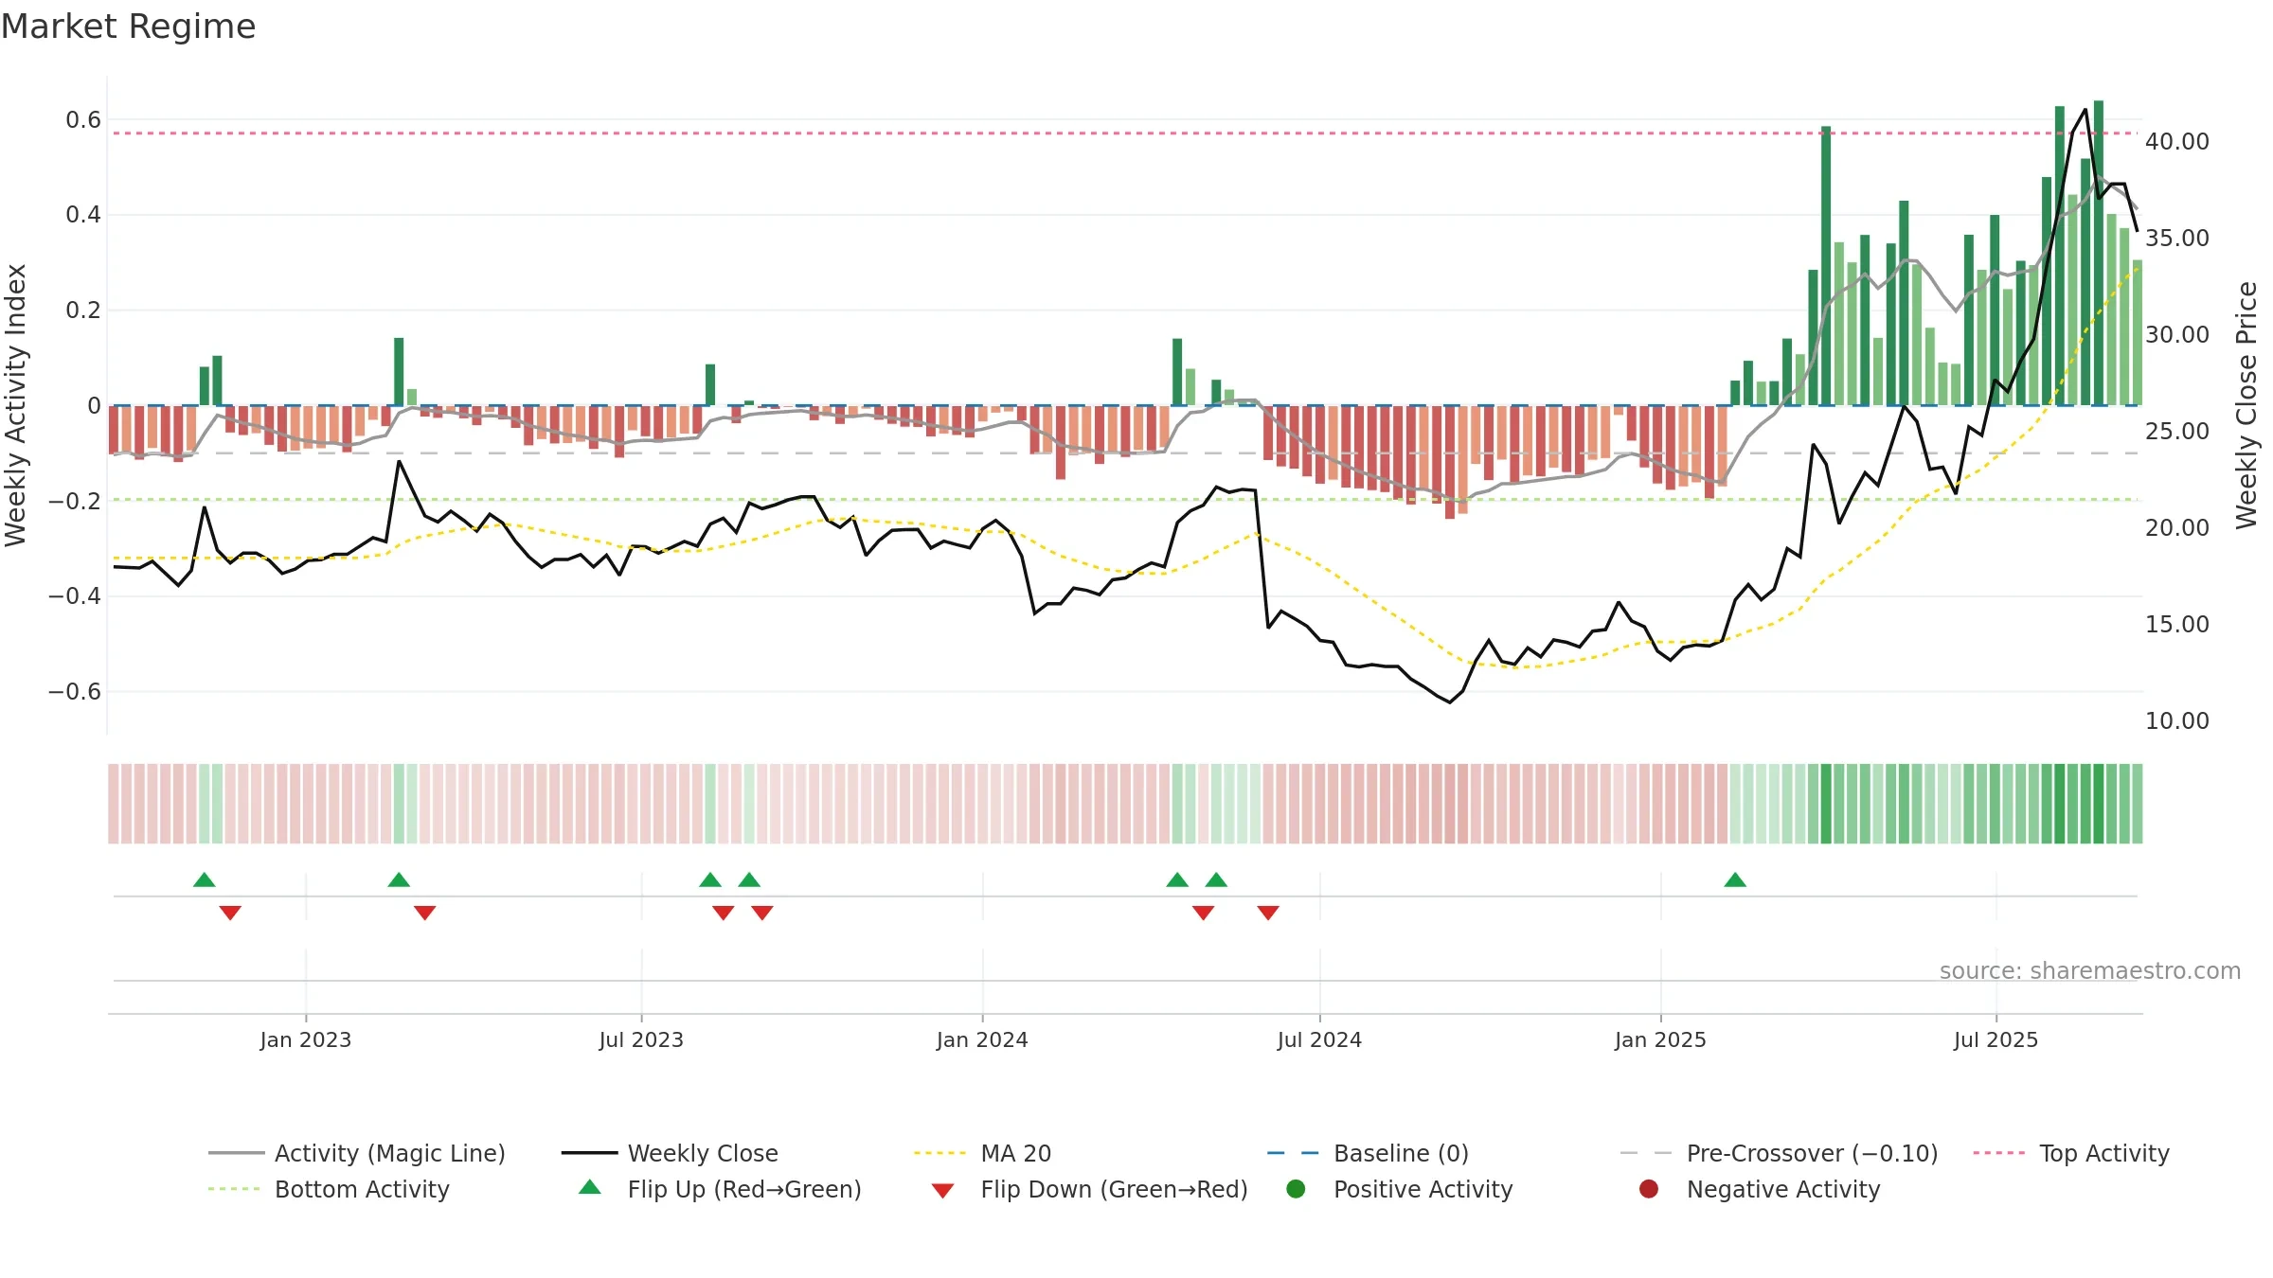This screenshot has width=2273, height=1278.
Task: Click the green Flip Up legend triangle
Action: [x=590, y=1187]
